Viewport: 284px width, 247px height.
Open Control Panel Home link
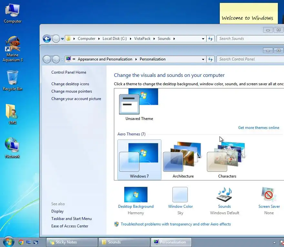point(69,72)
